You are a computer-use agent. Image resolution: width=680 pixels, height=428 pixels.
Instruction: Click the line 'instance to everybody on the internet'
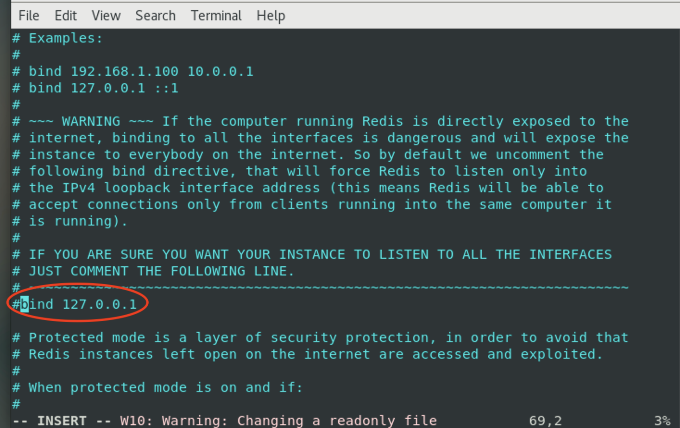308,154
